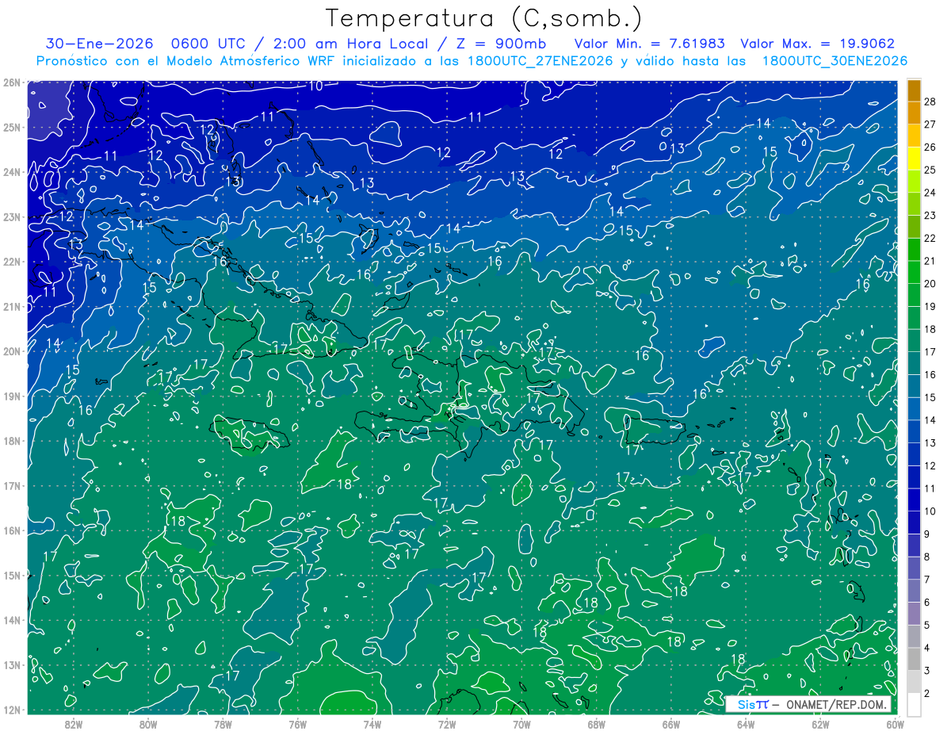Screen dimensions: 951x735
Task: Click the '68W' longitude axis label
Action: point(596,723)
